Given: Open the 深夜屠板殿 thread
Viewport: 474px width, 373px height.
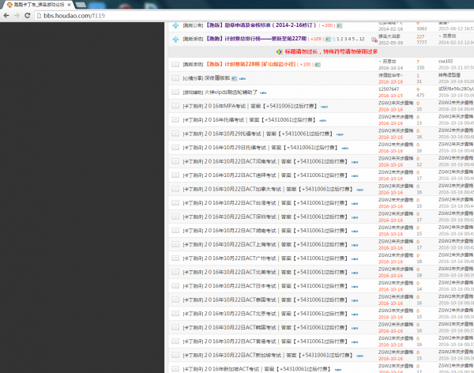Looking at the screenshot, I should click(217, 78).
